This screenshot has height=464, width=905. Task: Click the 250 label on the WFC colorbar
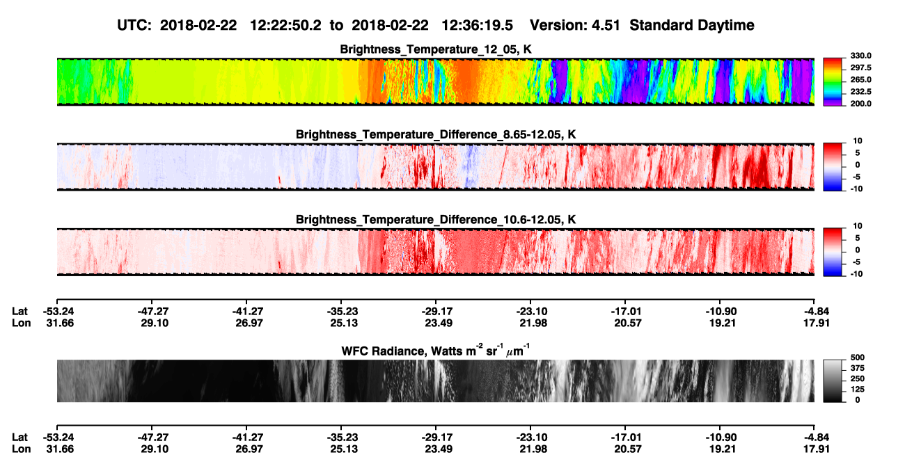[858, 379]
